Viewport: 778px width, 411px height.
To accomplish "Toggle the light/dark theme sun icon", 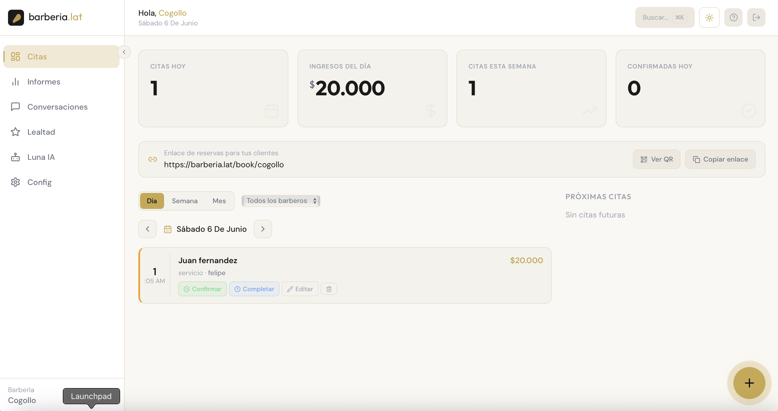I will (x=709, y=17).
